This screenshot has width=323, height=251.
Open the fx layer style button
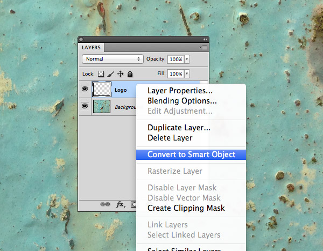(121, 204)
